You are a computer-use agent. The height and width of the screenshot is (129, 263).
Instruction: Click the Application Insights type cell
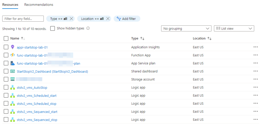point(145,47)
